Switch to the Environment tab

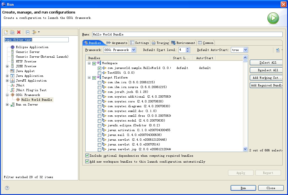point(183,43)
